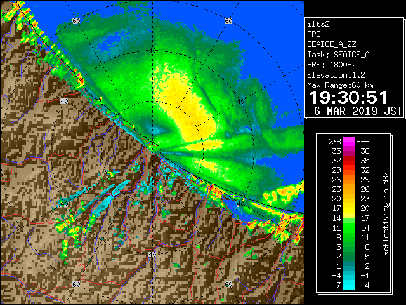Click the '40' range label due north of radar
Screen dimensions: 406x305
pos(152,51)
